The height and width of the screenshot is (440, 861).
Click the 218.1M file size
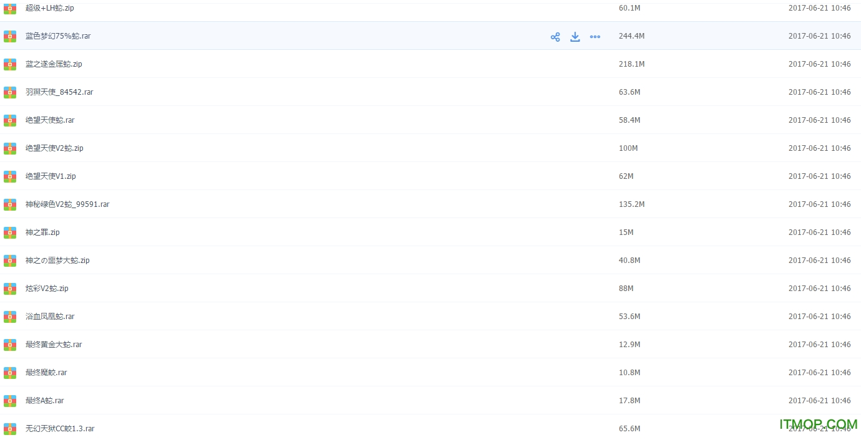coord(631,64)
